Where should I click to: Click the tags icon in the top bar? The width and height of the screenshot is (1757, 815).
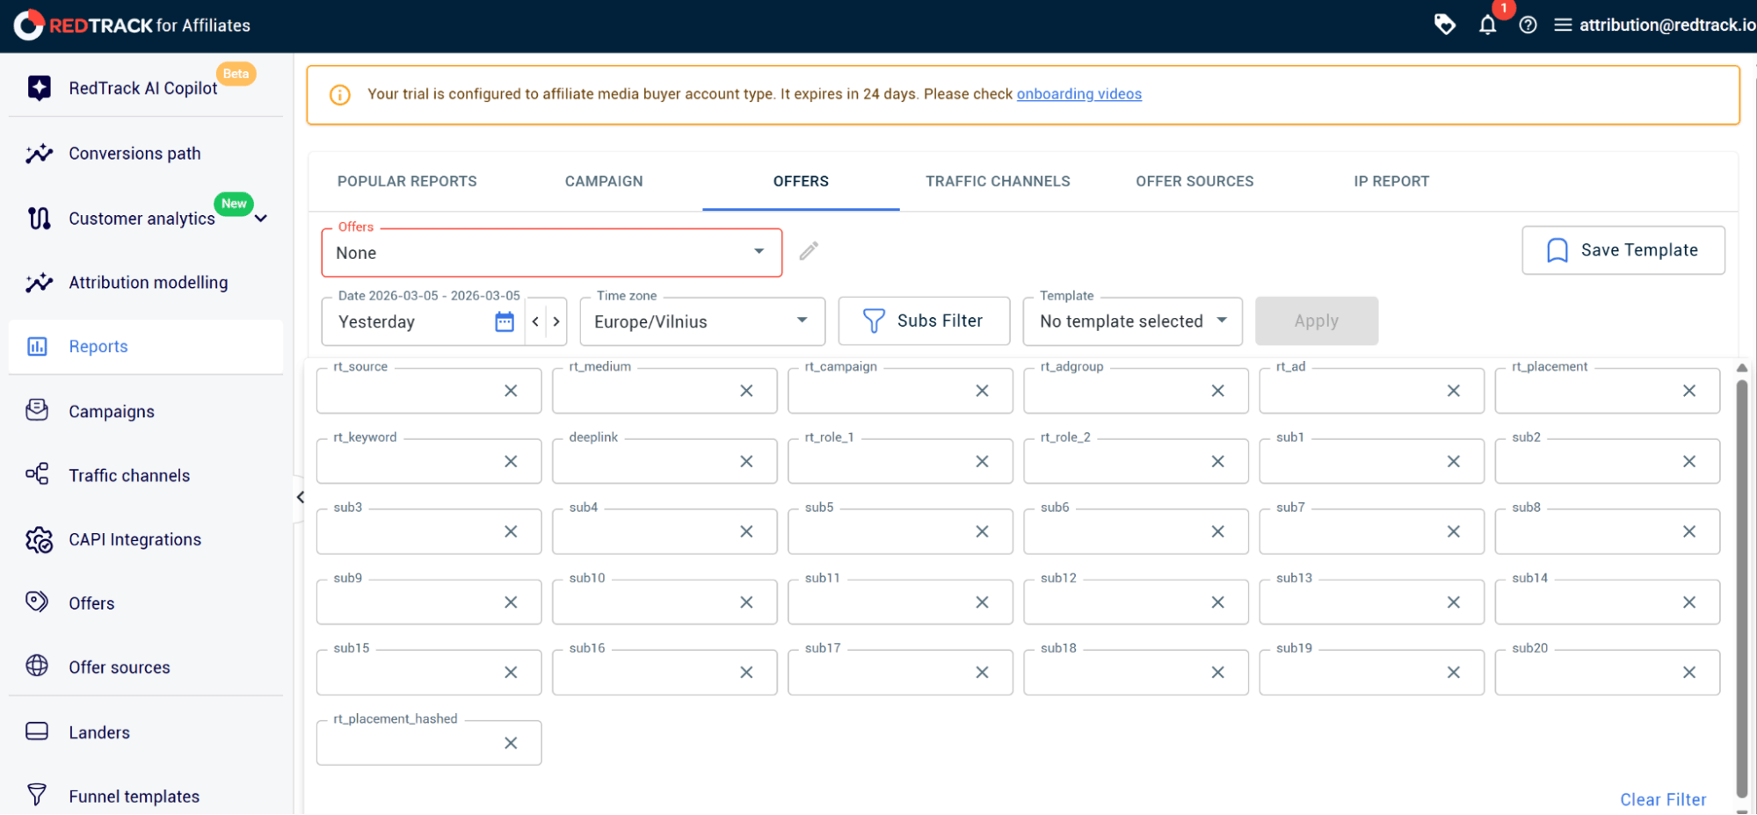click(1444, 25)
